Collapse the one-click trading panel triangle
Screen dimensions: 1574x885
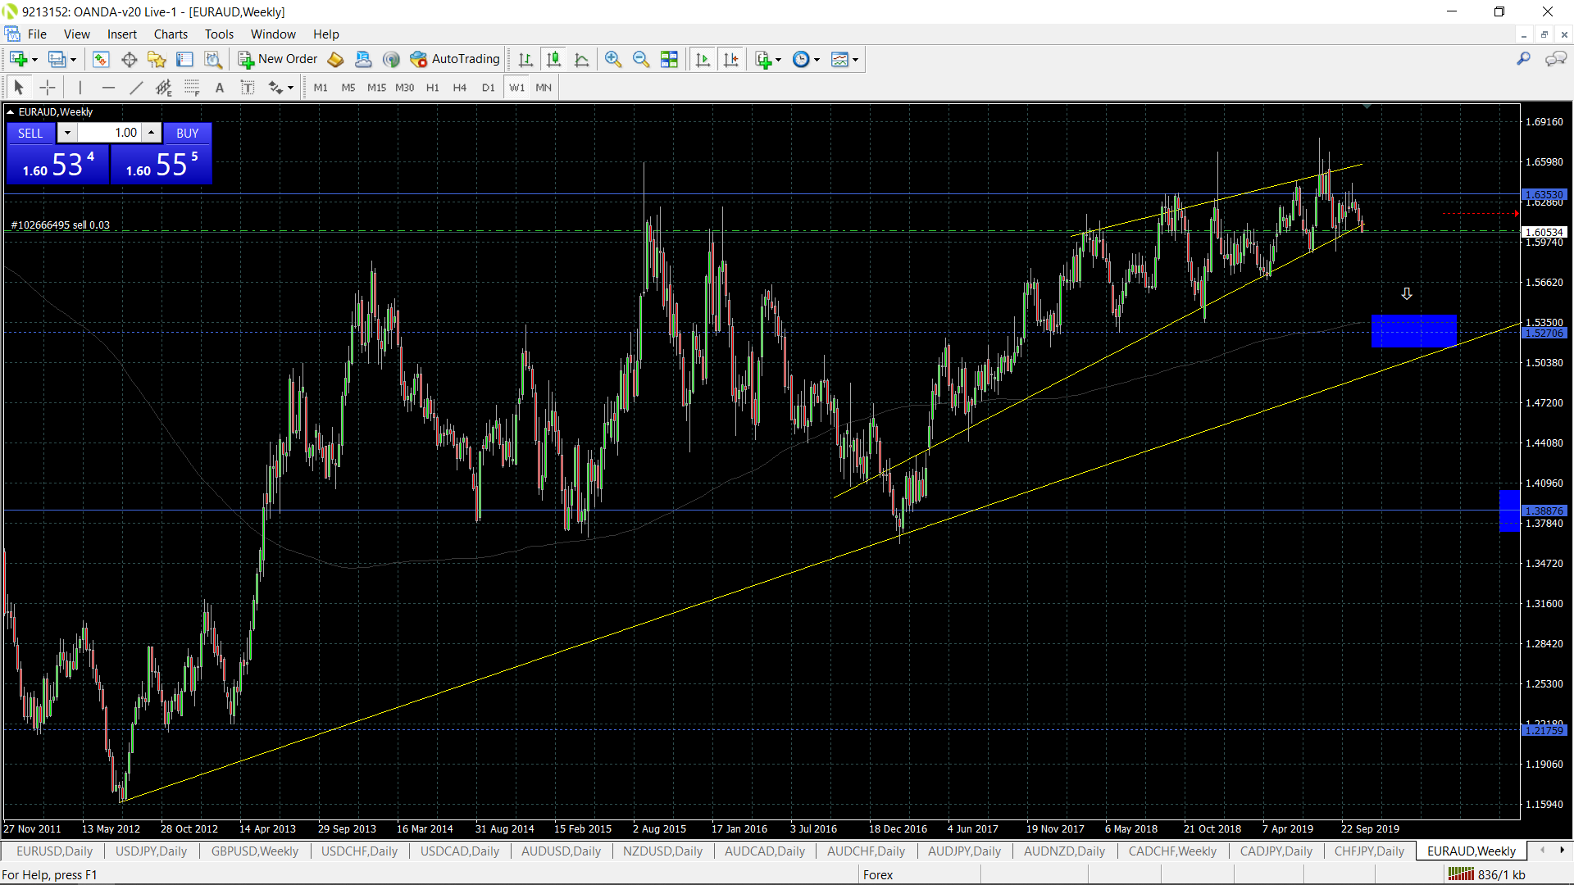[10, 112]
